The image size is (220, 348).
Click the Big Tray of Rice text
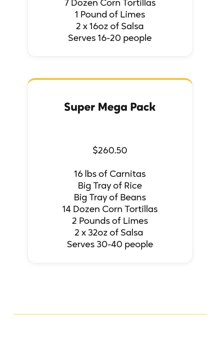point(110,185)
